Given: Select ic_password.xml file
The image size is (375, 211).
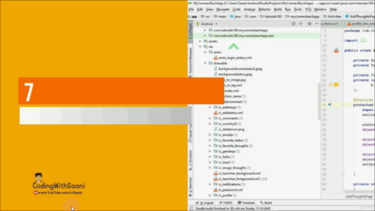Looking at the screenshot, I should (x=230, y=190).
